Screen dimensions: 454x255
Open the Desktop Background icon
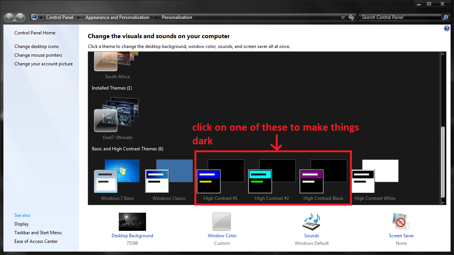(x=132, y=222)
